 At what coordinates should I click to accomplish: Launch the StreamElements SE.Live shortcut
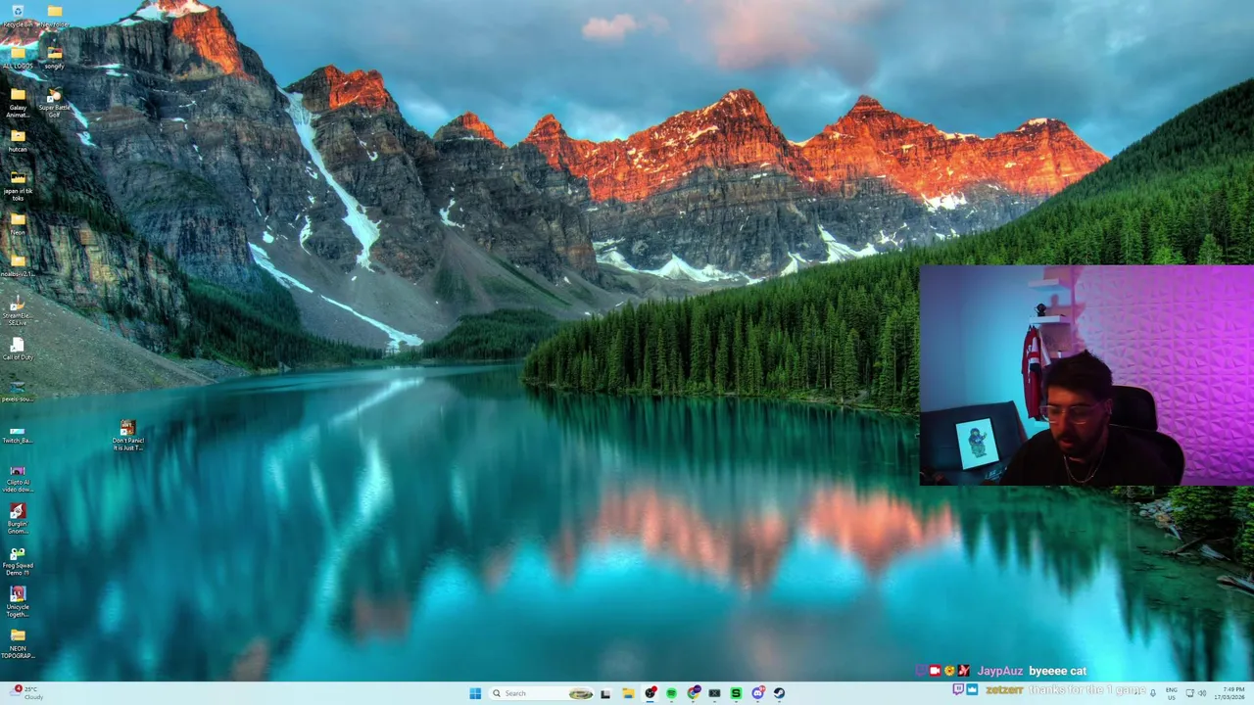pos(18,310)
